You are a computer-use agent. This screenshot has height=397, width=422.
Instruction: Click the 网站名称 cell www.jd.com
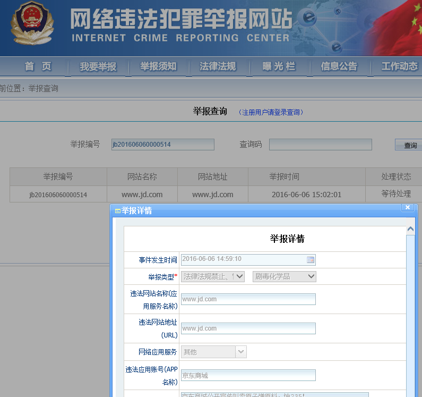click(x=142, y=195)
